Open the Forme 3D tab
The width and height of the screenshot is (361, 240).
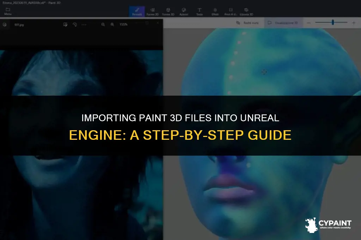(x=168, y=12)
